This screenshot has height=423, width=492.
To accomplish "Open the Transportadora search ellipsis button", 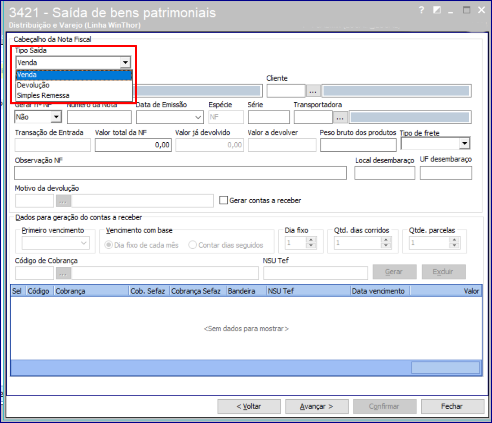I will 340,117.
